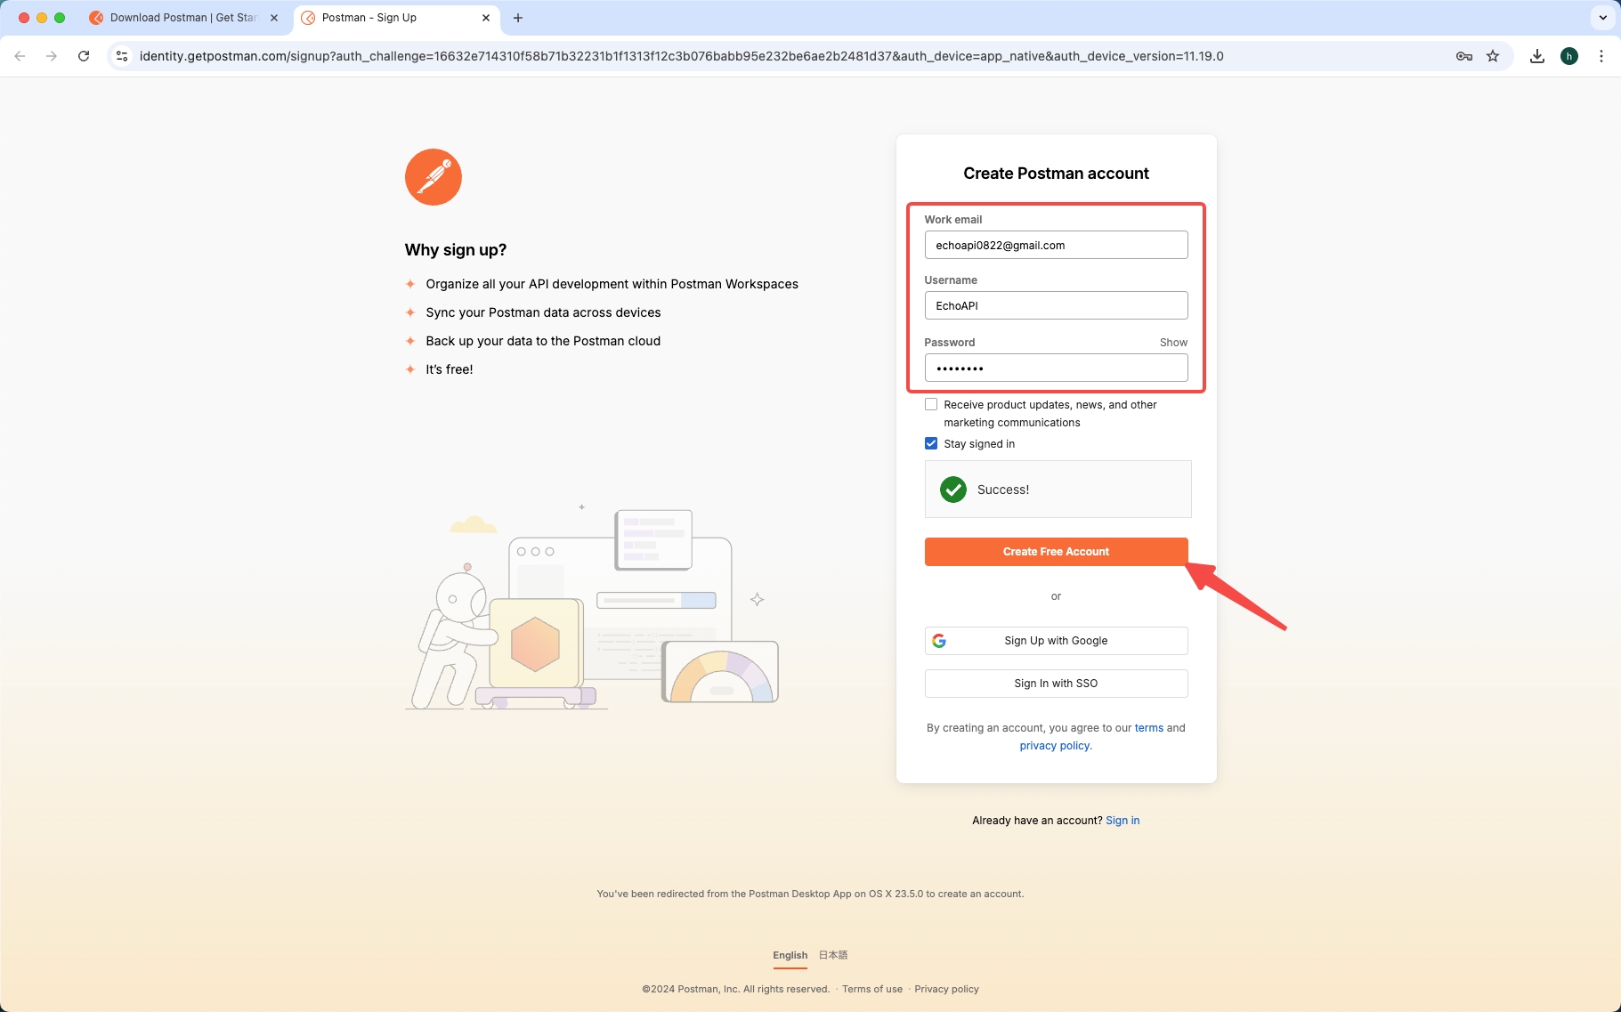Show the password characters
The height and width of the screenshot is (1012, 1621).
coord(1173,343)
